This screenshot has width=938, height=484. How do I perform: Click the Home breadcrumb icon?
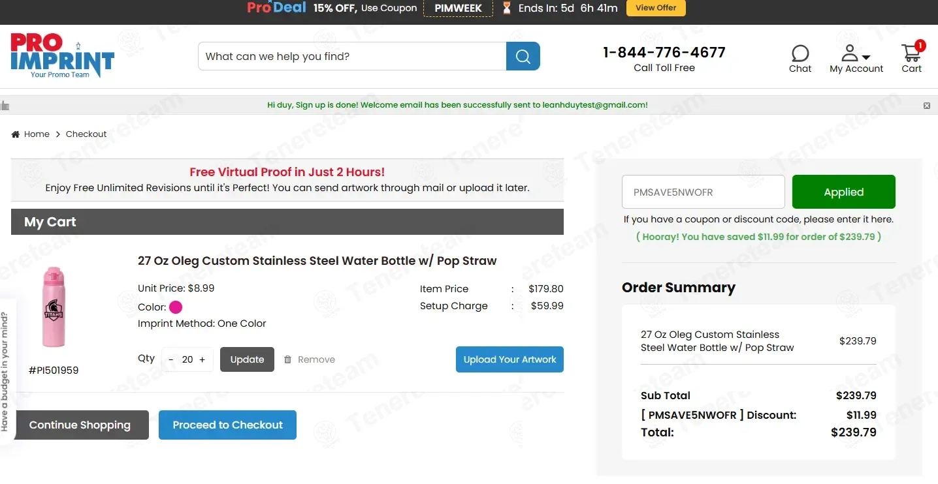pyautogui.click(x=16, y=134)
